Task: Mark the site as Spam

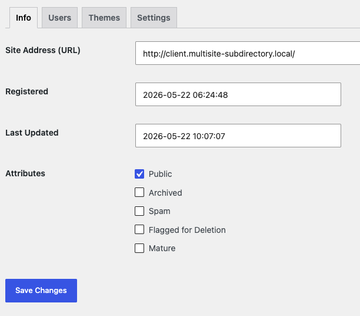Action: pyautogui.click(x=139, y=211)
